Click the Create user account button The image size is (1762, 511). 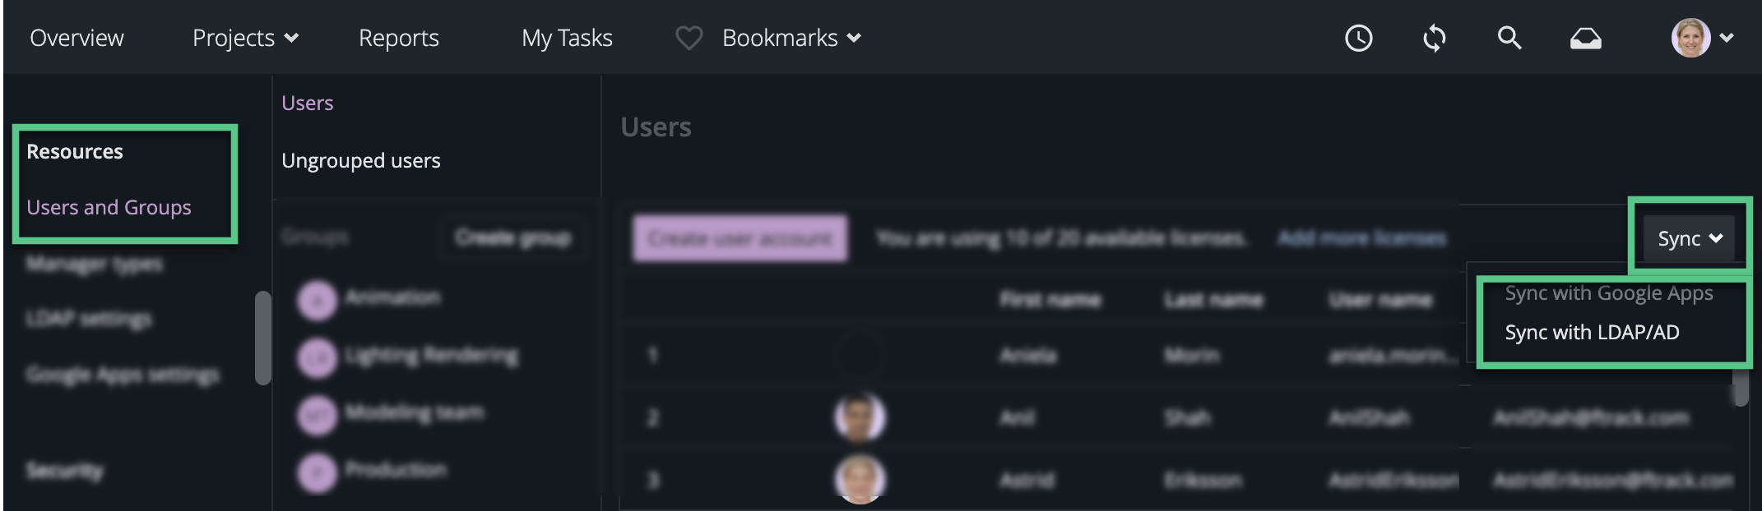pos(740,239)
